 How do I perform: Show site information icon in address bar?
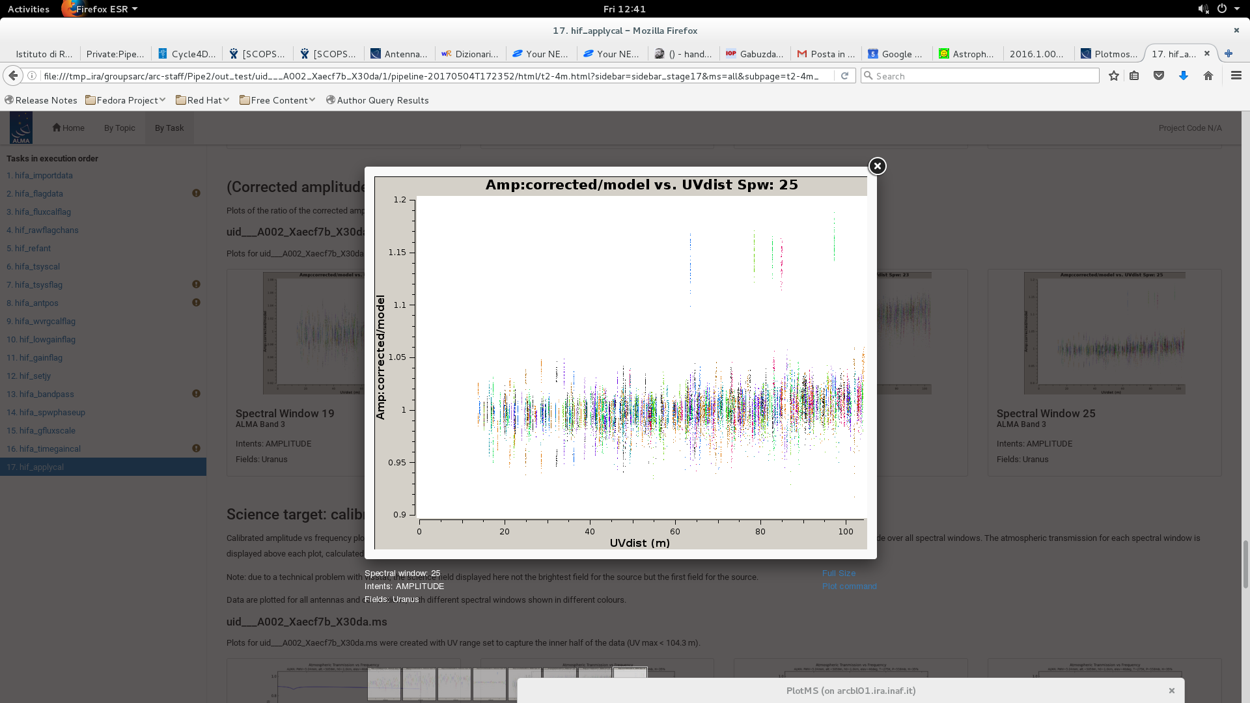pos(31,76)
